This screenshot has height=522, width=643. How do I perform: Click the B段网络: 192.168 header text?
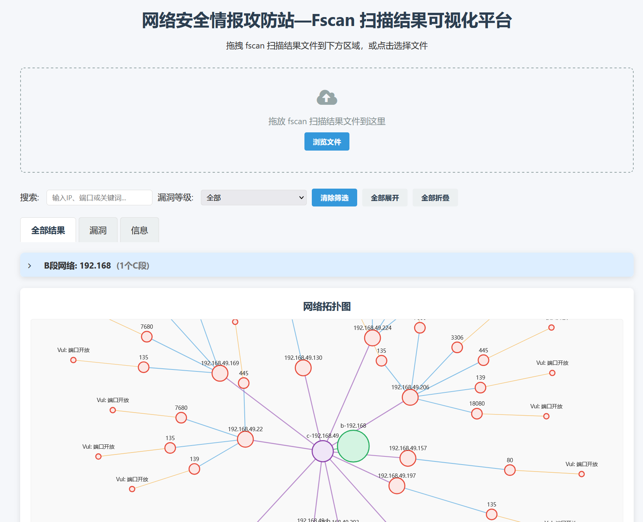[x=78, y=266]
